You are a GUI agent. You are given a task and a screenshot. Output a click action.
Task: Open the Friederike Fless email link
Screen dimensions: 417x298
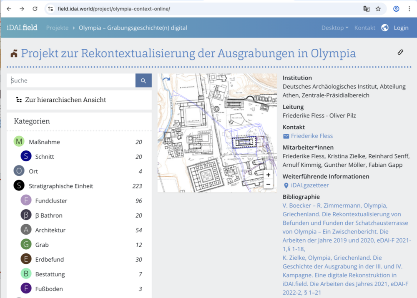click(x=311, y=136)
